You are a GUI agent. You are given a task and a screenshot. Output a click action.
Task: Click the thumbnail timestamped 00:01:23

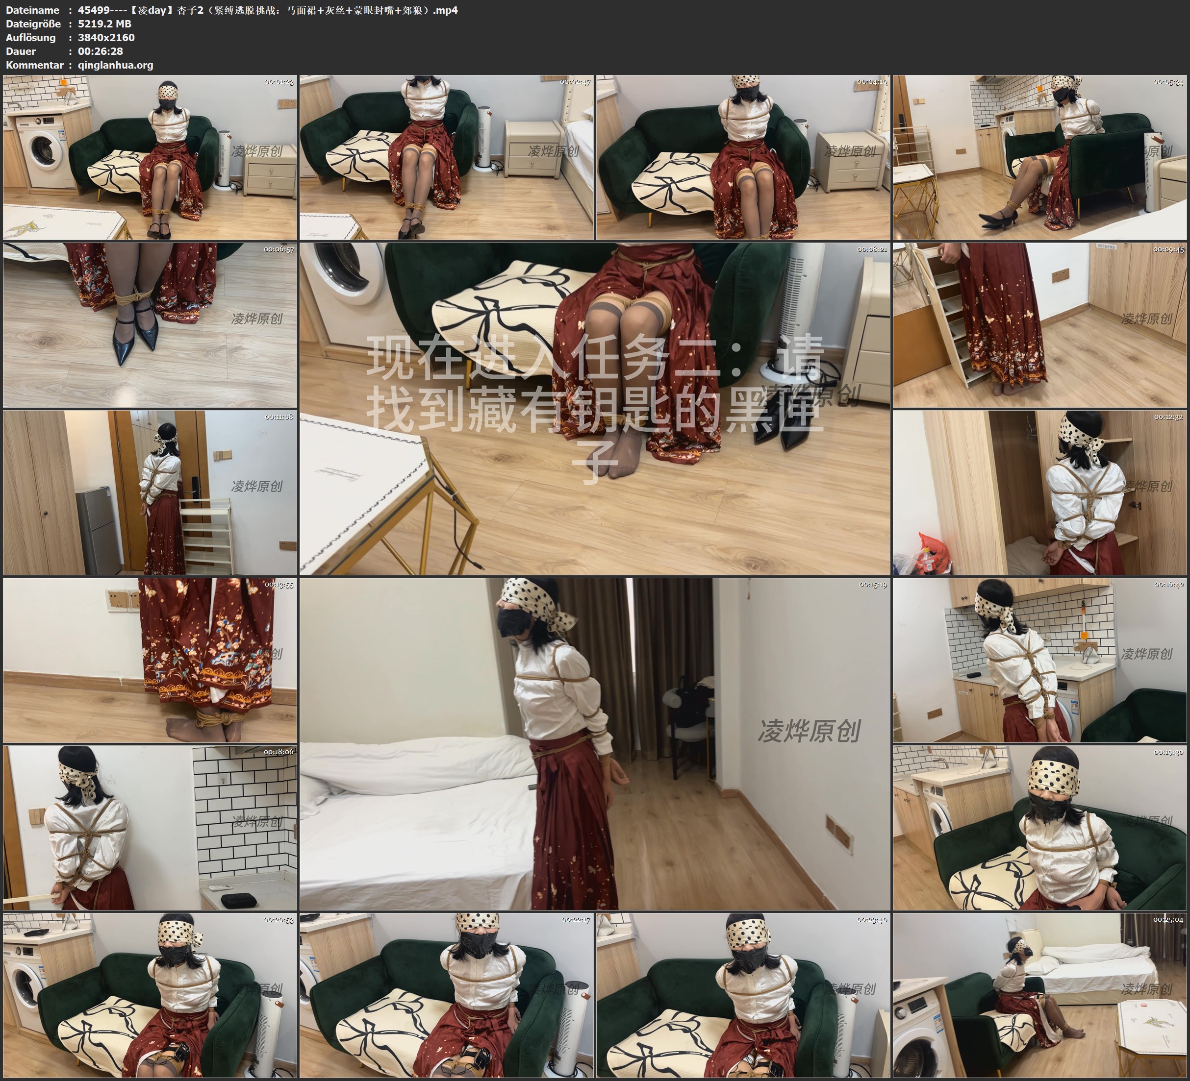150,157
